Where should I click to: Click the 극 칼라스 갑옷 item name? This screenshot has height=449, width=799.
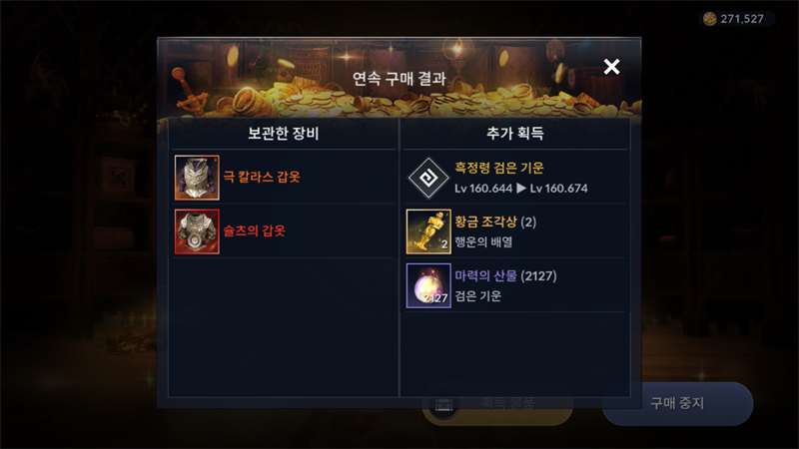click(262, 177)
